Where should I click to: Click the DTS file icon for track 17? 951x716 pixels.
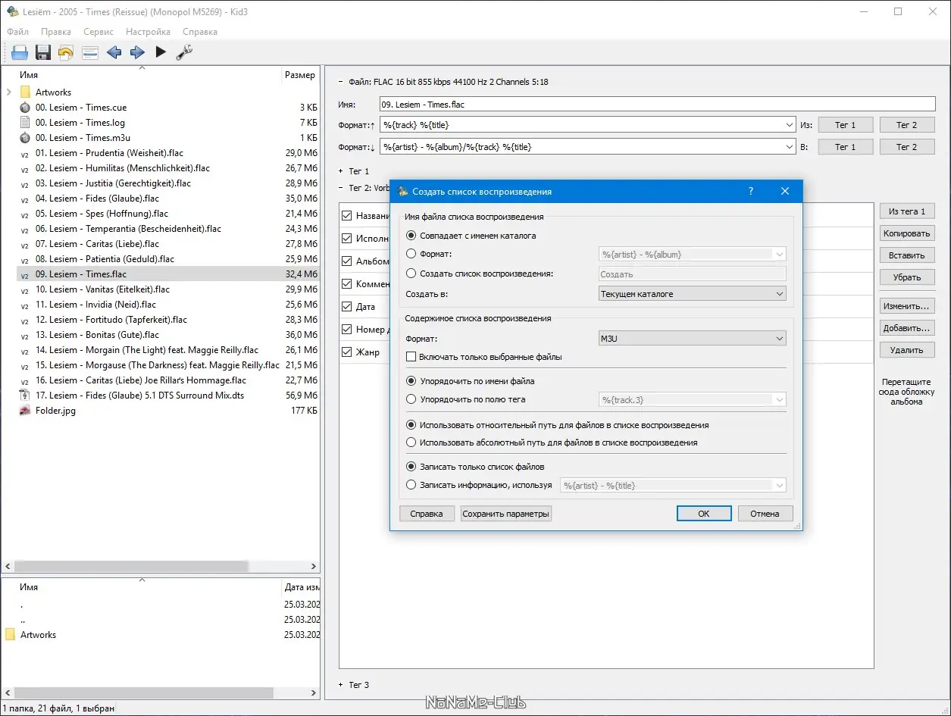tap(25, 396)
